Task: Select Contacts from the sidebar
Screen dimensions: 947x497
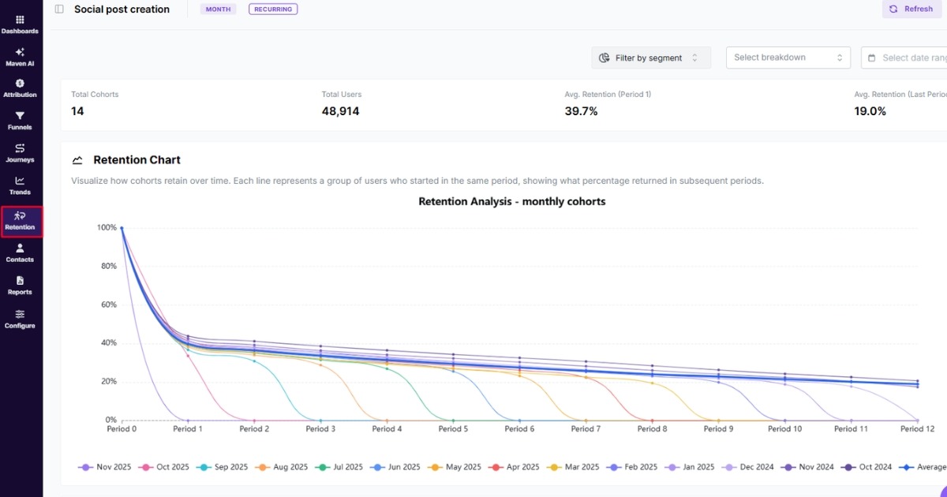Action: (21, 252)
